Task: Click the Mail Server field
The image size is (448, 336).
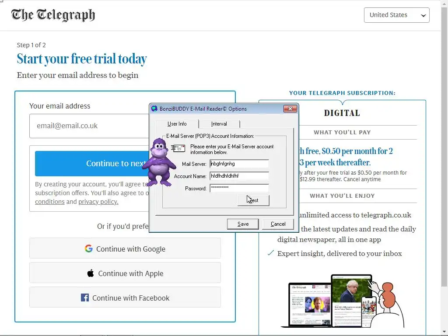Action: tap(239, 164)
